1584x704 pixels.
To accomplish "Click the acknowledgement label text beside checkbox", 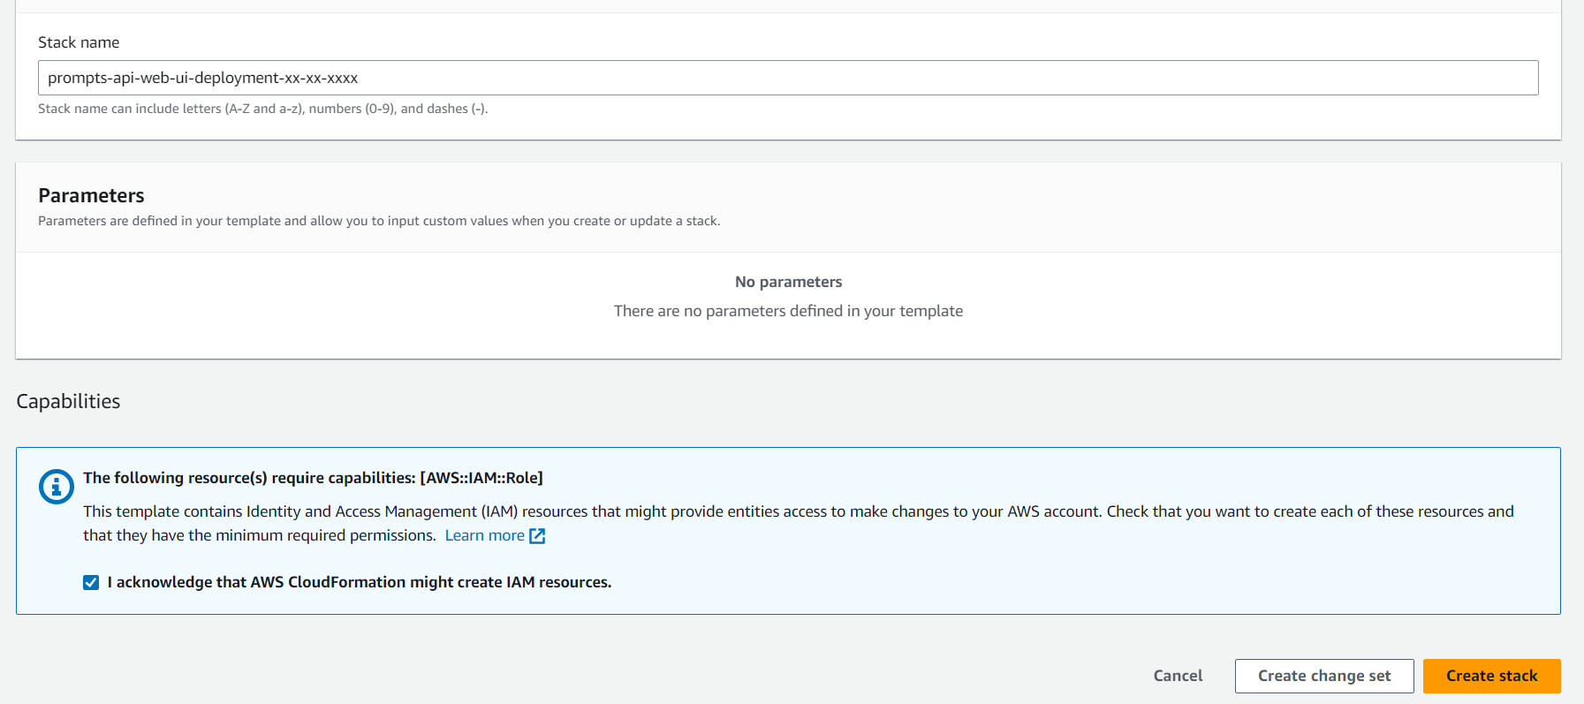I will click(x=359, y=582).
